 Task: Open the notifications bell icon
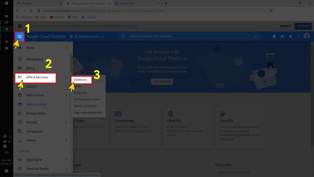point(290,36)
